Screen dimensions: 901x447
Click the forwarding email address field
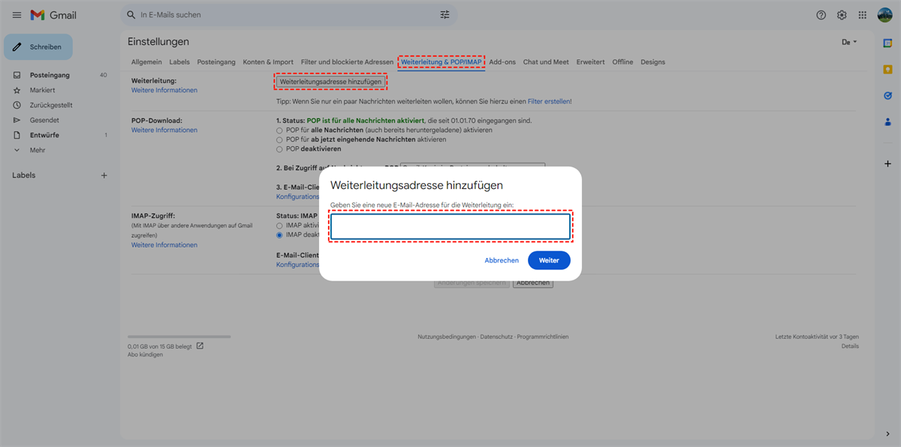[450, 226]
